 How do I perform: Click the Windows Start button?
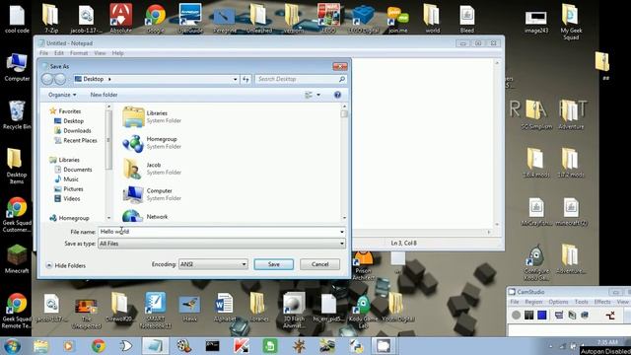[x=12, y=346]
